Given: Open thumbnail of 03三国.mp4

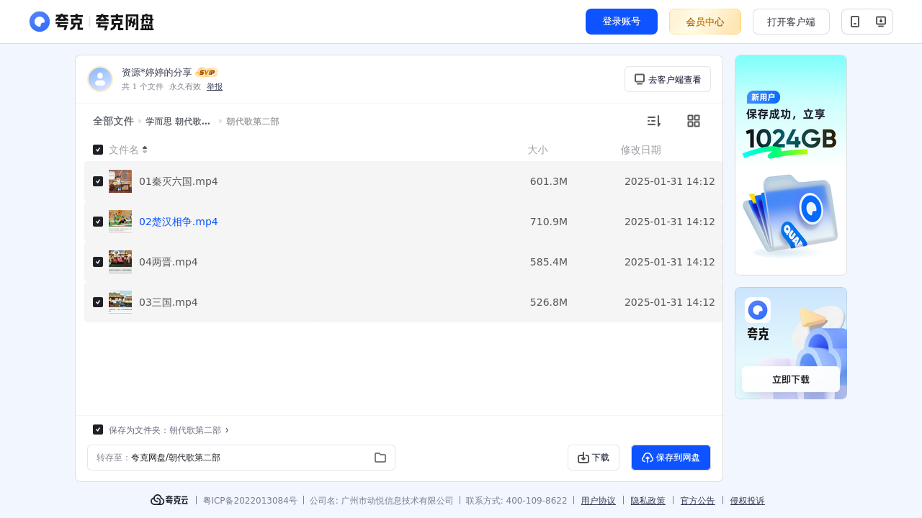Looking at the screenshot, I should (120, 302).
